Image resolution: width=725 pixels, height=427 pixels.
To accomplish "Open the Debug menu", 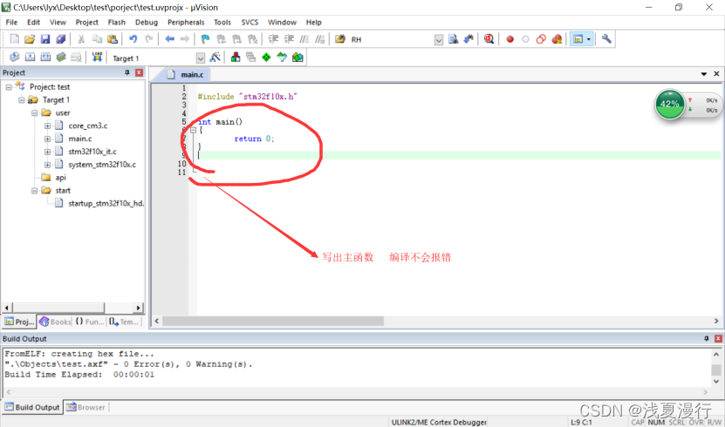I will [x=146, y=22].
